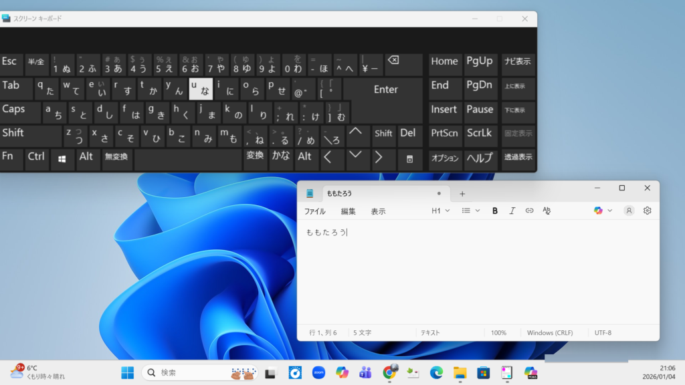This screenshot has height=385, width=685.
Task: Insert a link using the toolbar icon
Action: pos(529,211)
